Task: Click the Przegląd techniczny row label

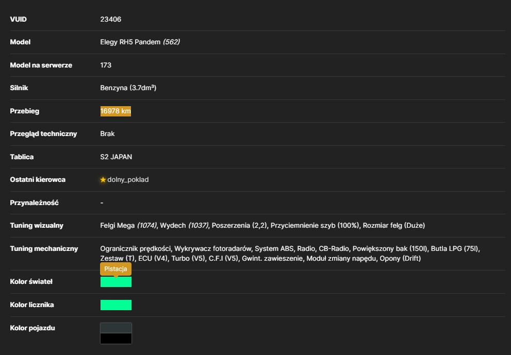Action: (43, 134)
